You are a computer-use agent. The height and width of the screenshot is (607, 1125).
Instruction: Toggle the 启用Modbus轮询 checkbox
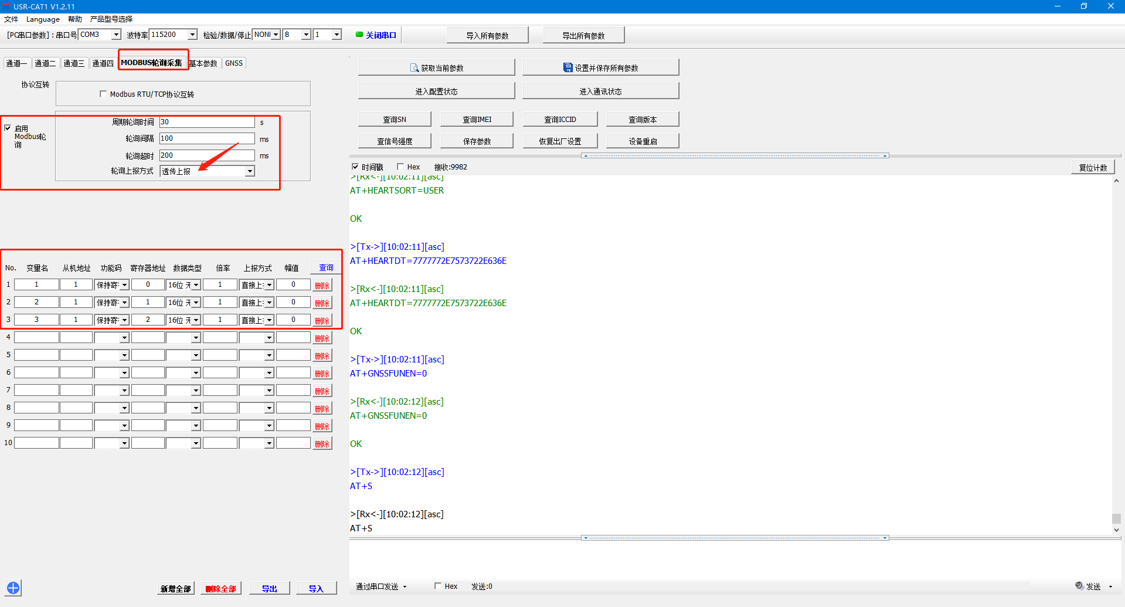point(8,128)
